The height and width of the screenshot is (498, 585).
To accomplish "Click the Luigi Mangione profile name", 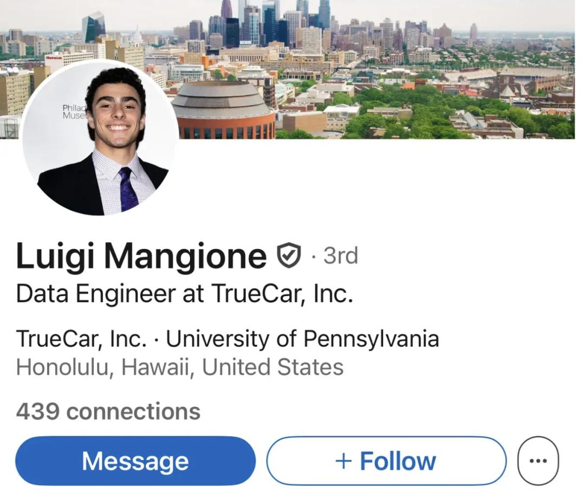I will point(141,256).
